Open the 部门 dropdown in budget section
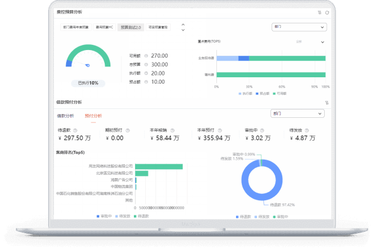Viewport: 380px width, 249px height. click(299, 27)
